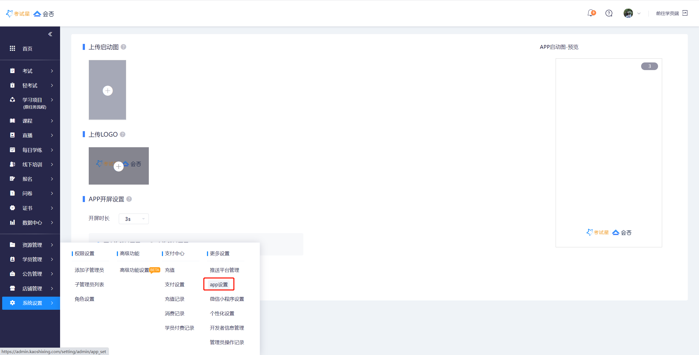Expand the user avatar dropdown arrow
The height and width of the screenshot is (355, 699).
point(639,13)
